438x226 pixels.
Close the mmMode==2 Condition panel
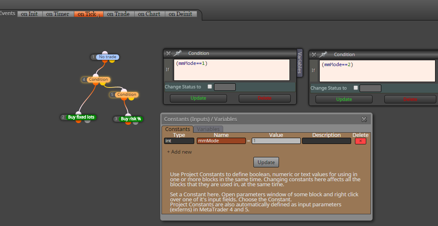[x=314, y=55]
